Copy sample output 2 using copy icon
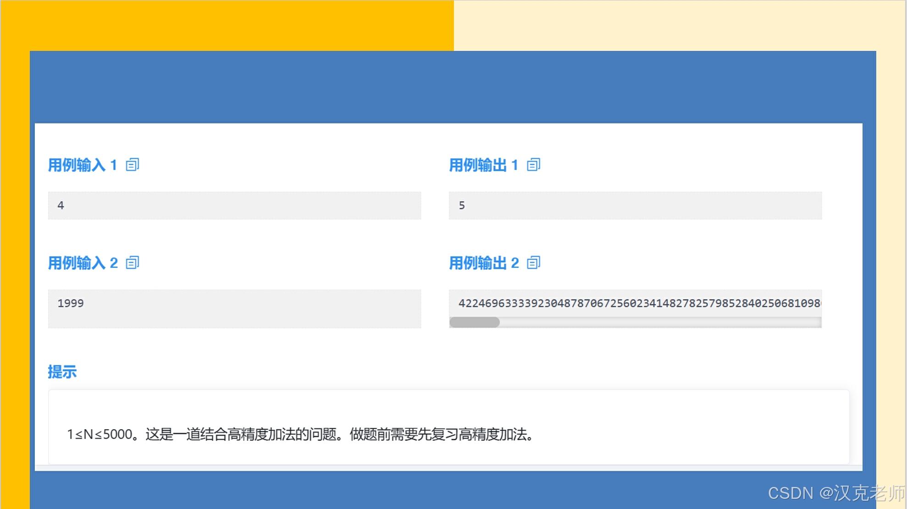Screen dimensions: 907x509 pos(534,263)
